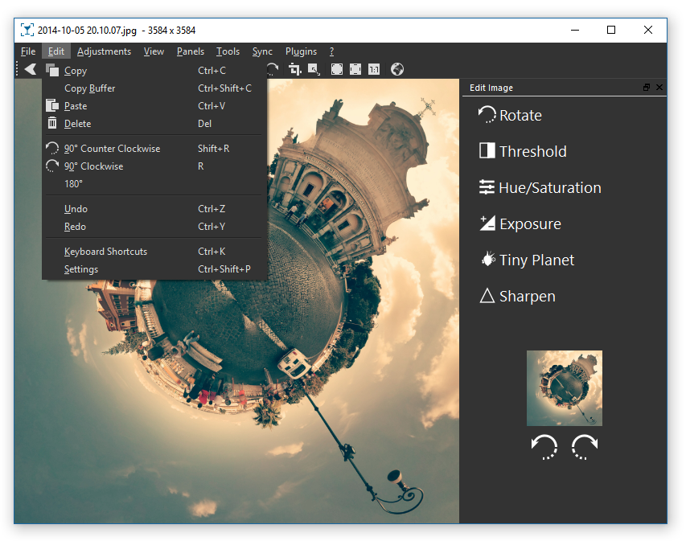Rotate the thumbnail counter-clockwise
The width and height of the screenshot is (686, 541).
pos(544,447)
